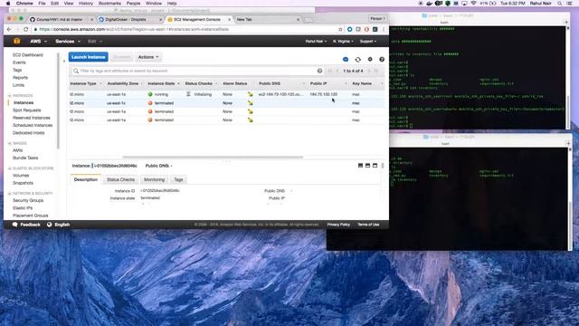Open the Edit dropdown in AWS header
Viewport: 579px width, 326px height.
(94, 41)
